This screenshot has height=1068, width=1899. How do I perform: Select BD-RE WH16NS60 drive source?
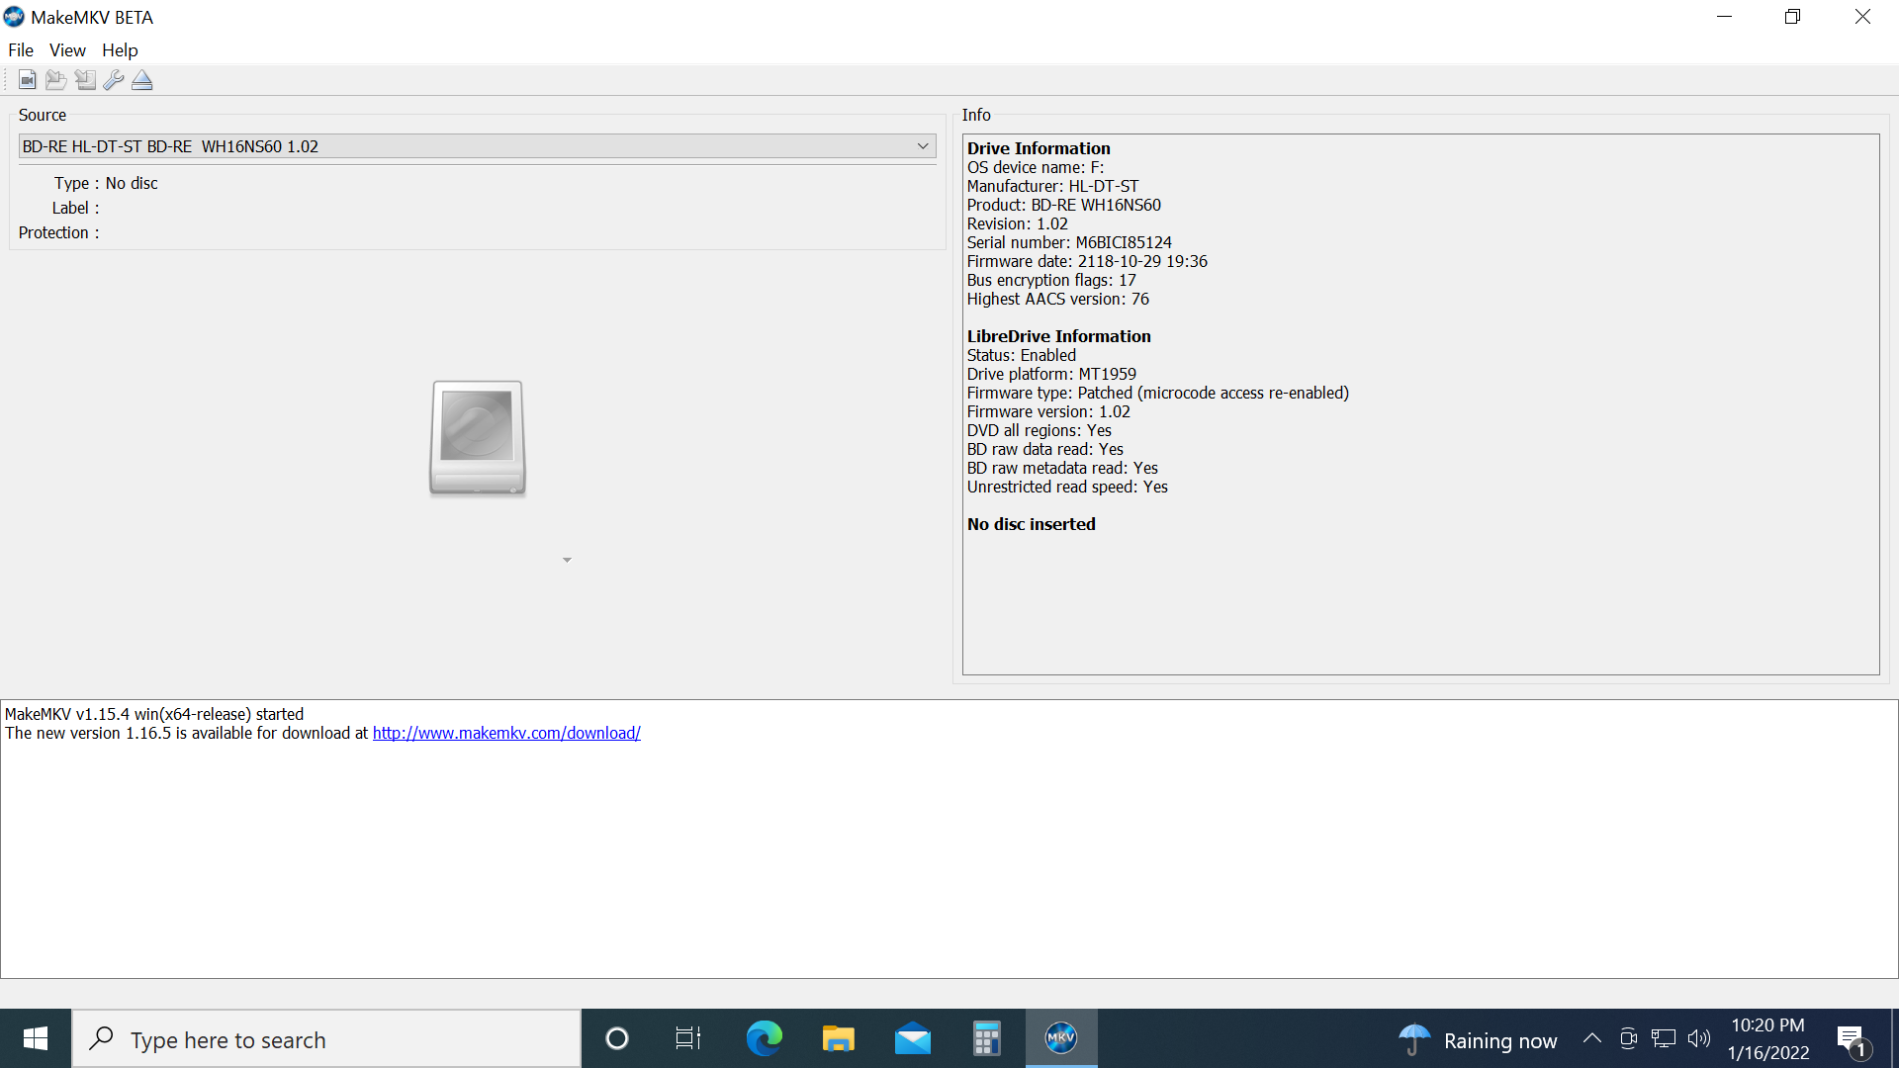(475, 146)
